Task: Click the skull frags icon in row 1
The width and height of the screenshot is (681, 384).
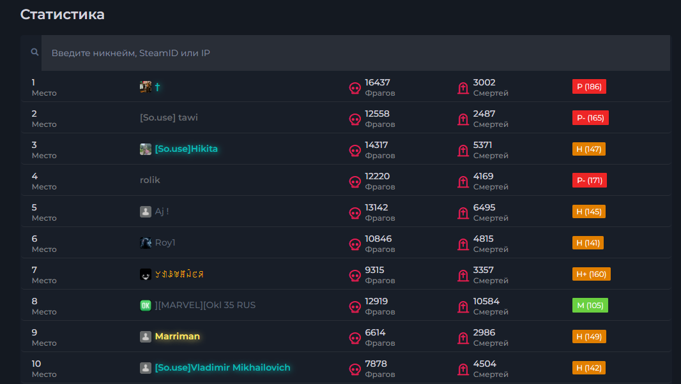Action: (x=355, y=88)
